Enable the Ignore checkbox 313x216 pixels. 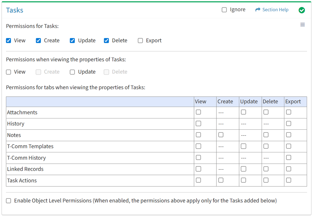[x=224, y=10]
